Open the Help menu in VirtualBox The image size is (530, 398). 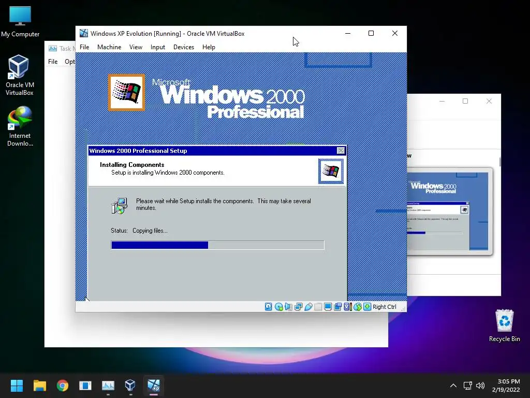[209, 47]
